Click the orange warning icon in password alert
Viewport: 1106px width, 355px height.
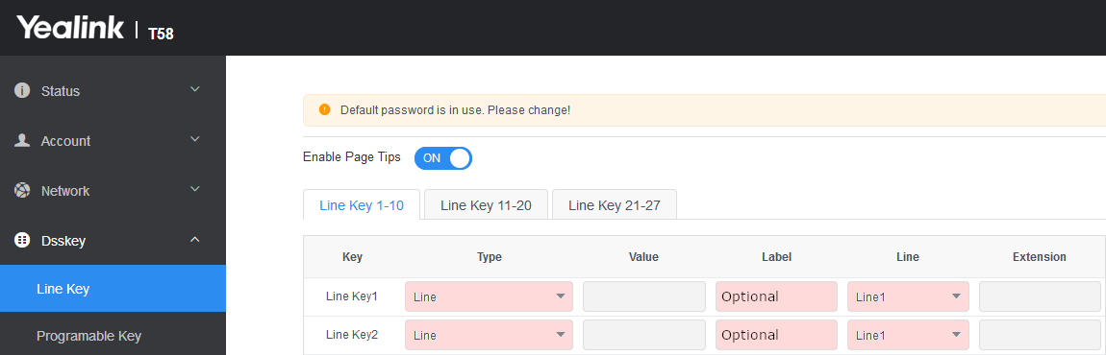click(x=324, y=110)
